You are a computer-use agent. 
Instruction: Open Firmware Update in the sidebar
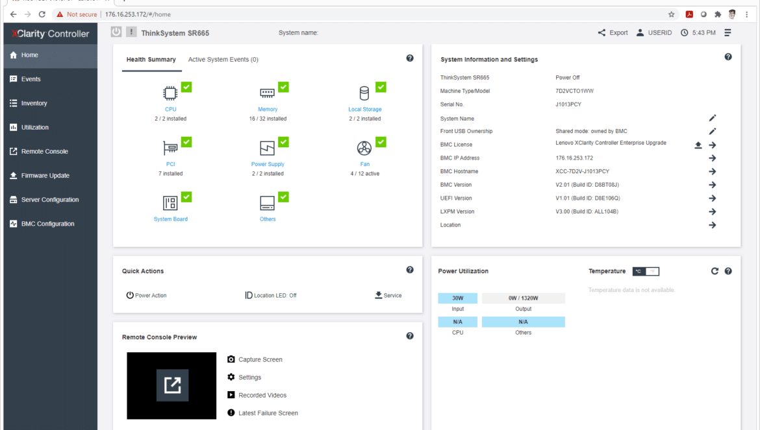point(51,176)
